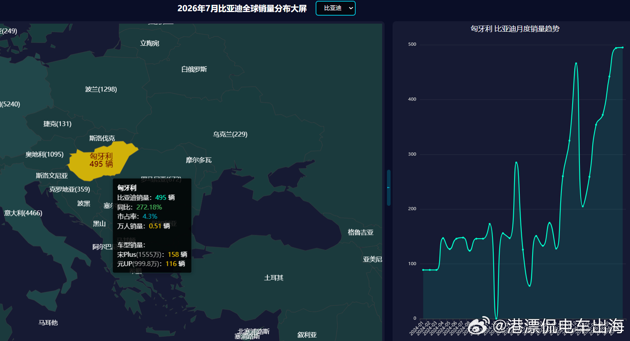Select 奥地利(1095) on the map

45,154
